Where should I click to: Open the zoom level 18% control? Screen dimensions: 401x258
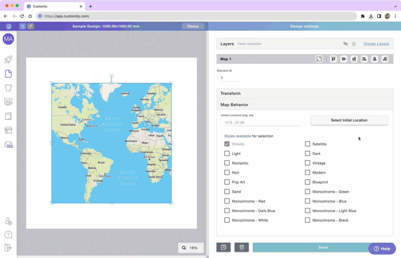[x=191, y=248]
